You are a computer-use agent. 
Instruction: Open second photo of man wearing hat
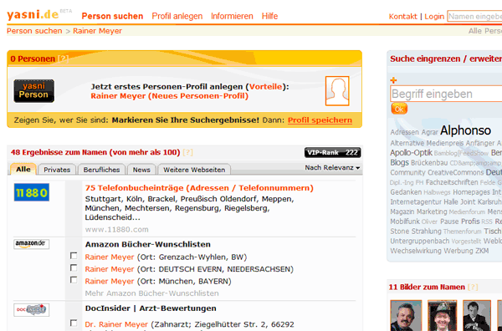443,315
